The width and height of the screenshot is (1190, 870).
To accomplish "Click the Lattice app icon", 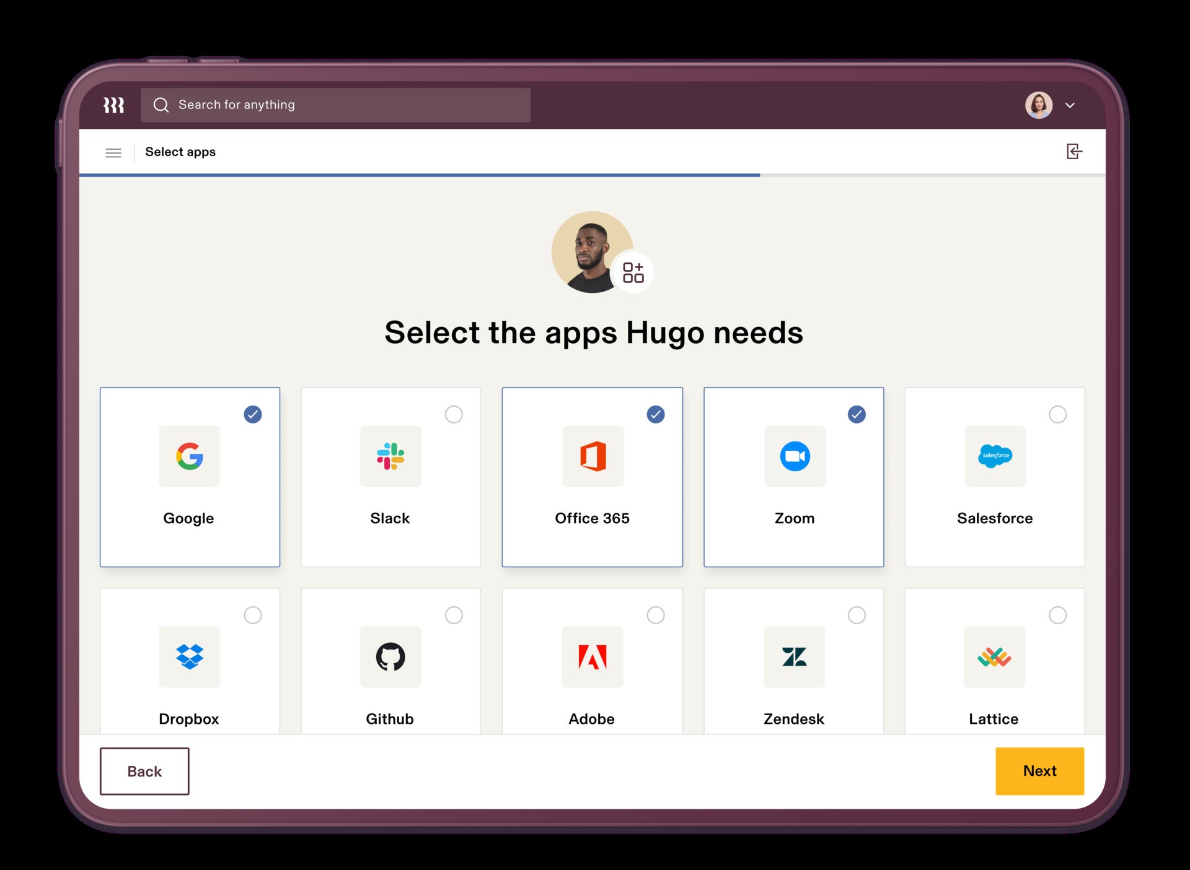I will pos(995,658).
